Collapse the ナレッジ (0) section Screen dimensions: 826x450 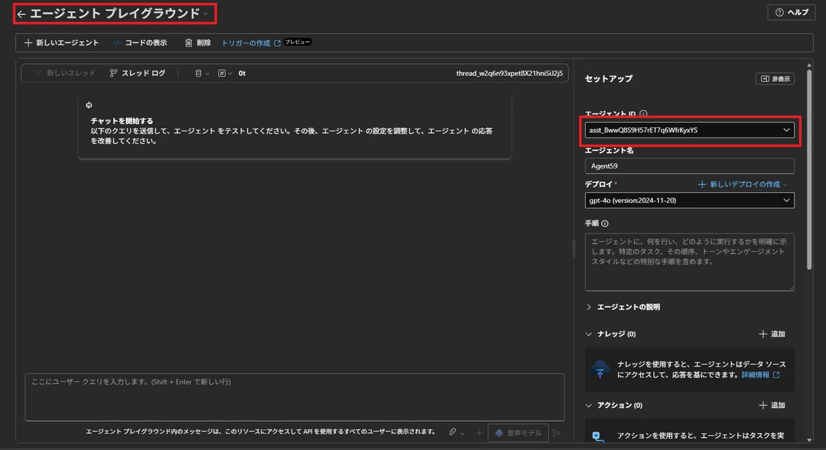click(611, 334)
